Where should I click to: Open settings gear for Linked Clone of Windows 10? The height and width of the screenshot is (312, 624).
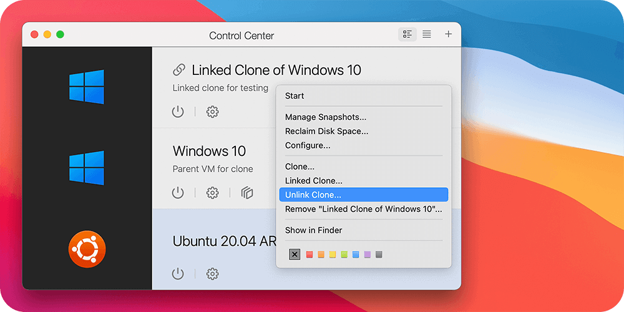212,112
